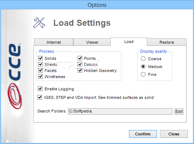
Task: Toggle sew trimmed surfaces as solid
Action: click(40, 97)
